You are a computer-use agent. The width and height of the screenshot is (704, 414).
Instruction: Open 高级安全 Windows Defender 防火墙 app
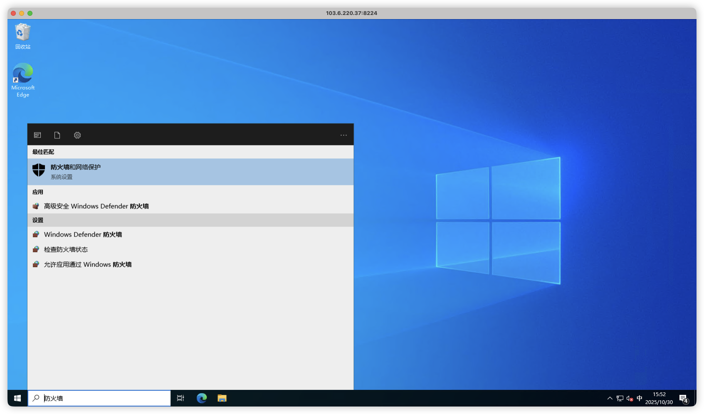pos(96,206)
